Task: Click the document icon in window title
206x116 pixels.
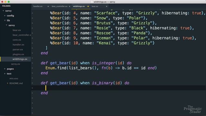Action: click(92, 2)
